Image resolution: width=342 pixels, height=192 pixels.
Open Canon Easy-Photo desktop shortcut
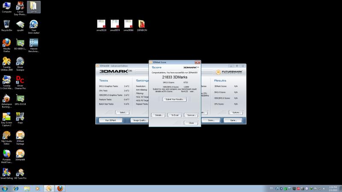coord(20,8)
